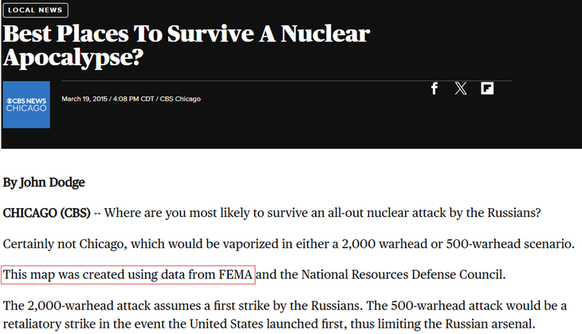Click the nuclear apocalypse headline
Screen dimensions: 582x334
point(186,45)
